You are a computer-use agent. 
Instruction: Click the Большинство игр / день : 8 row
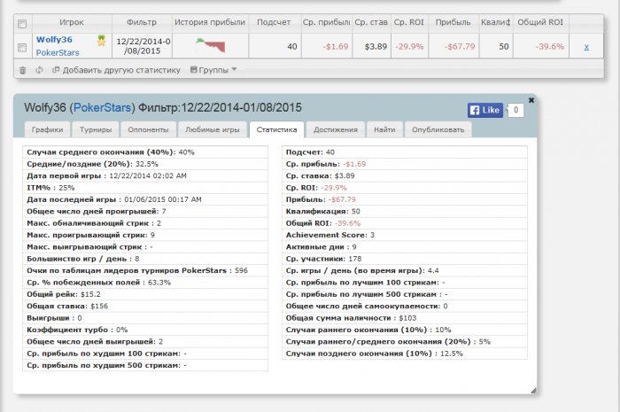click(145, 259)
